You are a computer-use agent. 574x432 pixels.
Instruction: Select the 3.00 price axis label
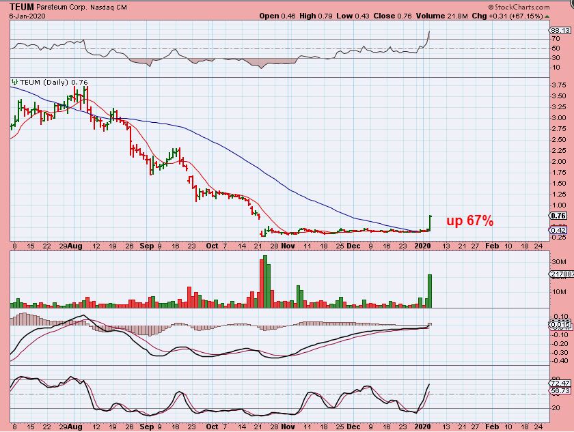[559, 118]
